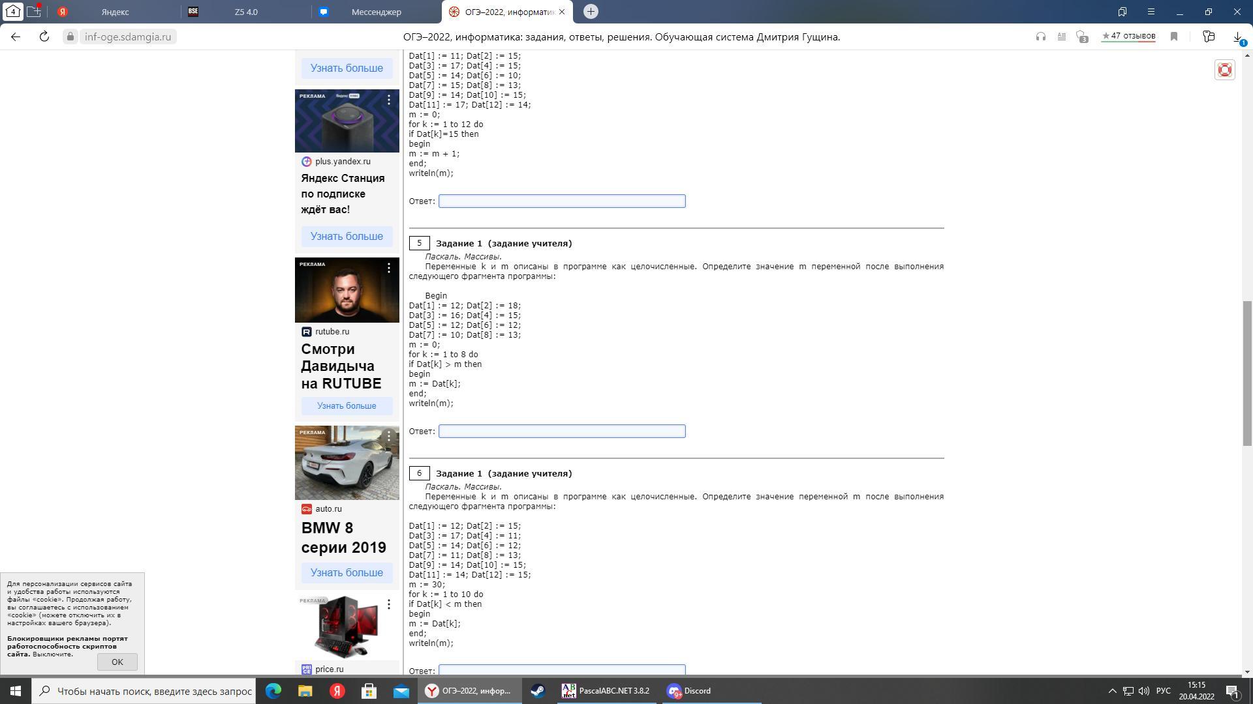1253x704 pixels.
Task: Open extensions icon next to downloads
Action: [1209, 37]
